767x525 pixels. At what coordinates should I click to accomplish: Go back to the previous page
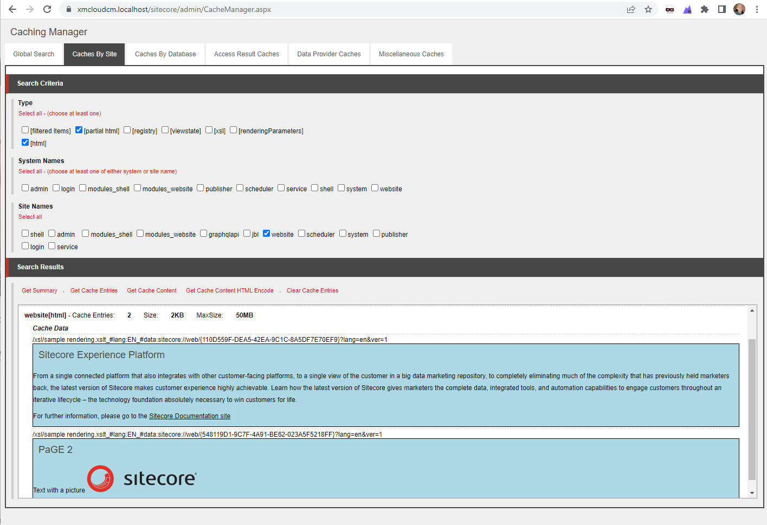12,9
